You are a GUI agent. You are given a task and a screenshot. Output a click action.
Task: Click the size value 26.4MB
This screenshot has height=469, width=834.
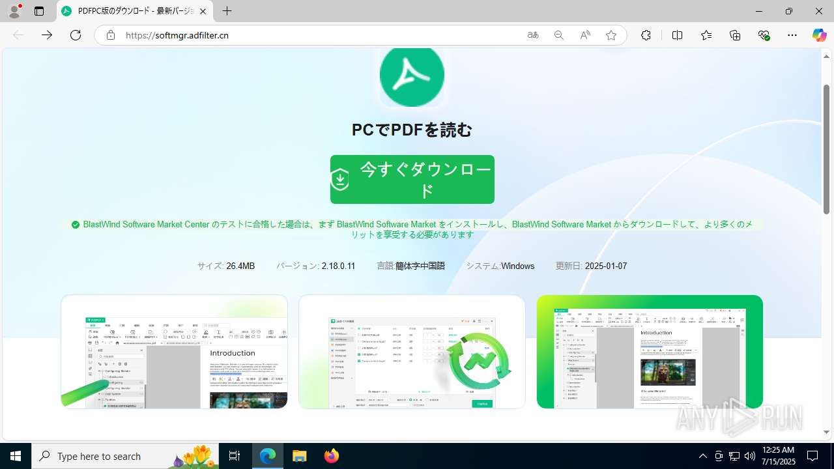tap(240, 266)
